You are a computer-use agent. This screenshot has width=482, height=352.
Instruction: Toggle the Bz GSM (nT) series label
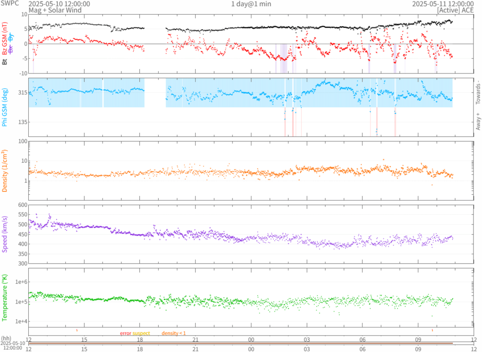point(5,40)
